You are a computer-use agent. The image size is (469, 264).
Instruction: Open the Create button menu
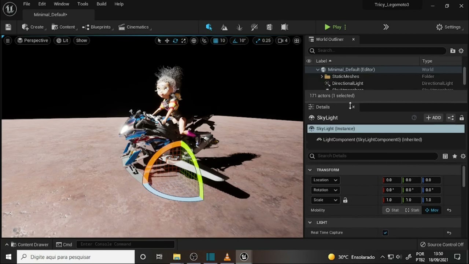click(x=33, y=27)
